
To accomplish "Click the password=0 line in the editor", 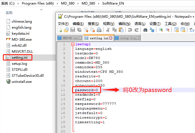I will [x=86, y=90].
